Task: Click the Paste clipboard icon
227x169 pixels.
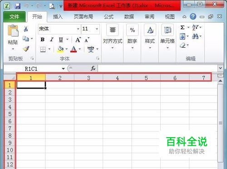Action: (x=13, y=31)
